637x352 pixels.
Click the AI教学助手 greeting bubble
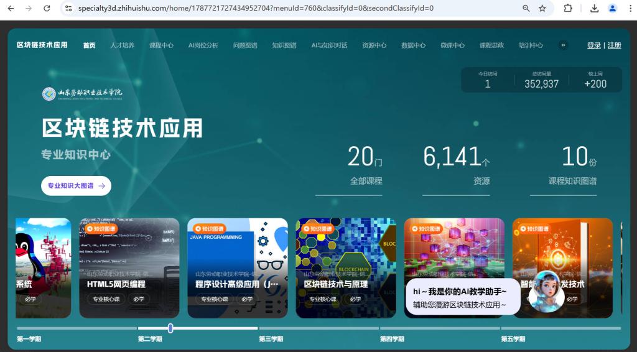[x=463, y=297]
